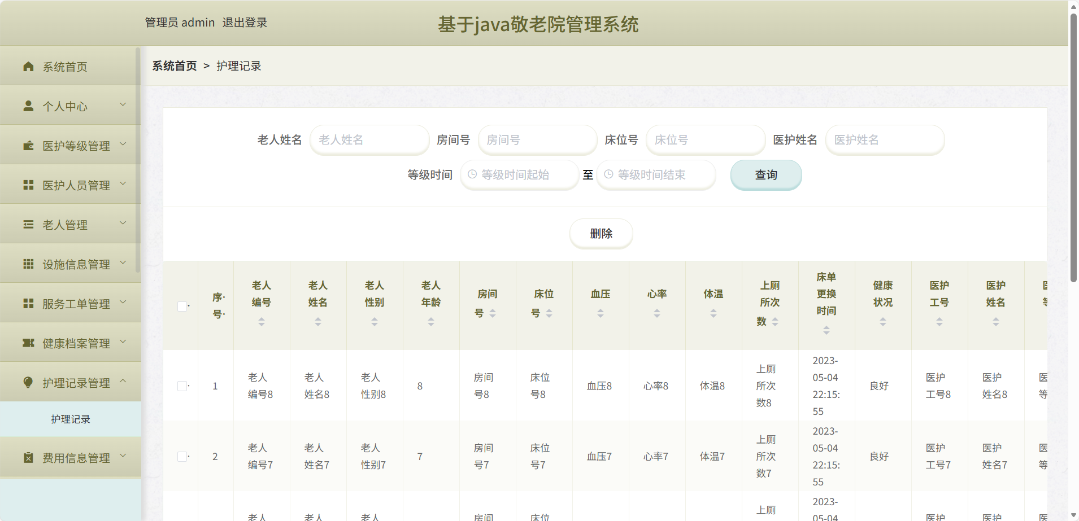Expand the 医护人员管理 menu chevron
1079x521 pixels.
coord(123,184)
